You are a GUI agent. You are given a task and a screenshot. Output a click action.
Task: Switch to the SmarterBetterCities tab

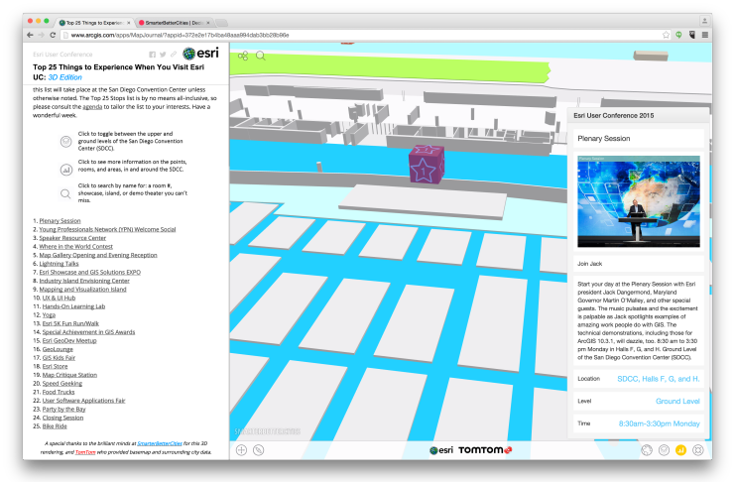pyautogui.click(x=174, y=23)
